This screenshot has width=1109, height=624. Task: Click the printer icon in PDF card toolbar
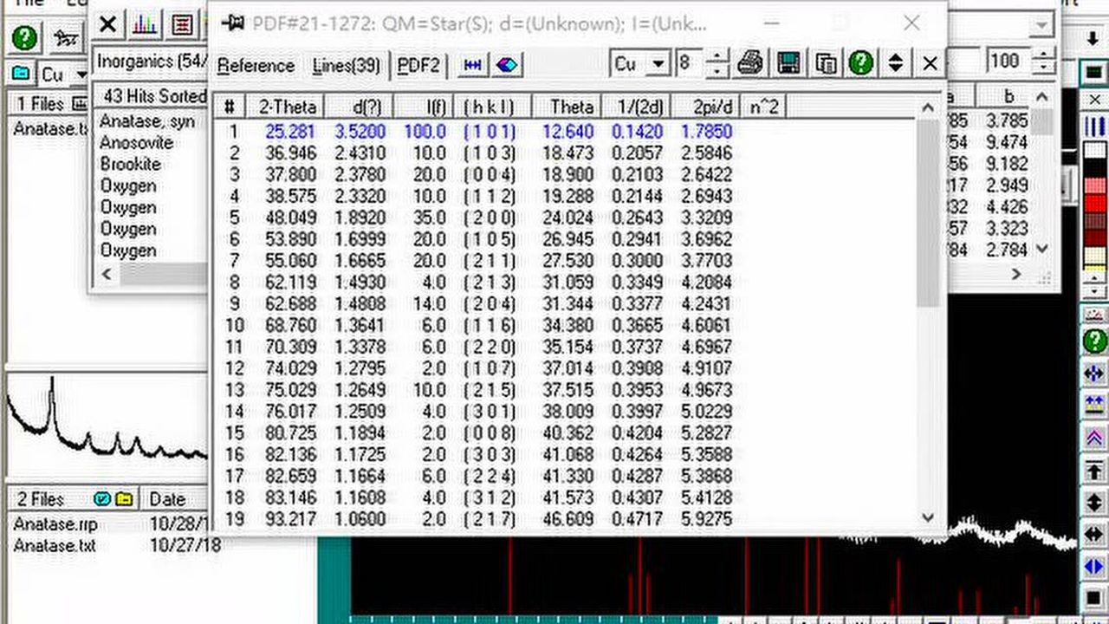[750, 63]
